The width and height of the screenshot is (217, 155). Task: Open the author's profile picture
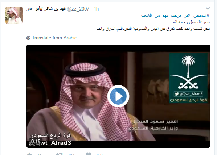[14, 15]
